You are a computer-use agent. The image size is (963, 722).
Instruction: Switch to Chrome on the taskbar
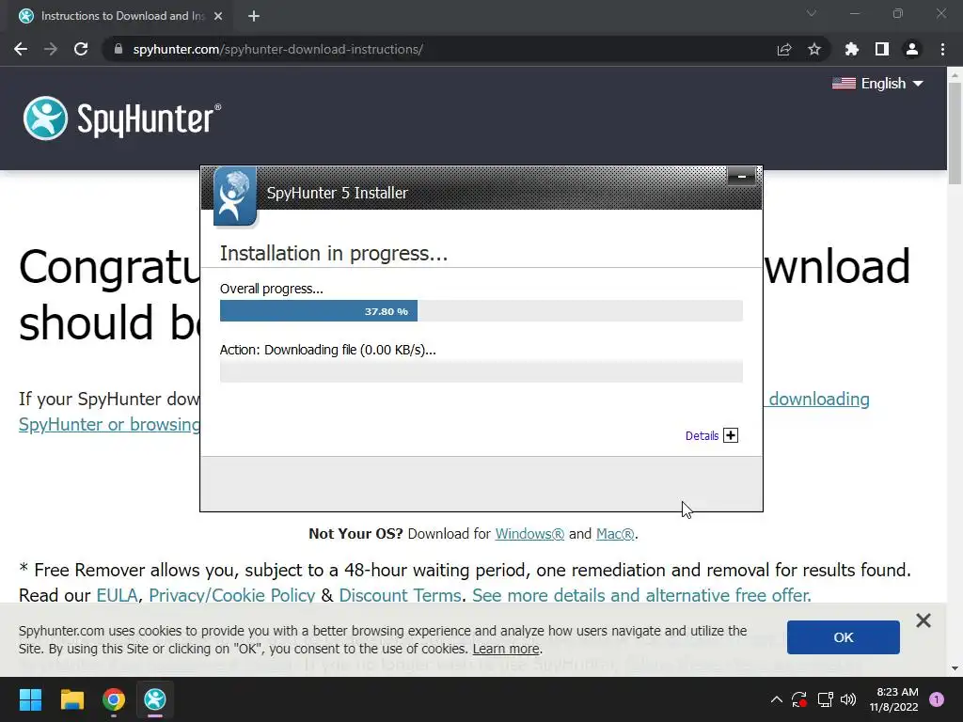114,699
